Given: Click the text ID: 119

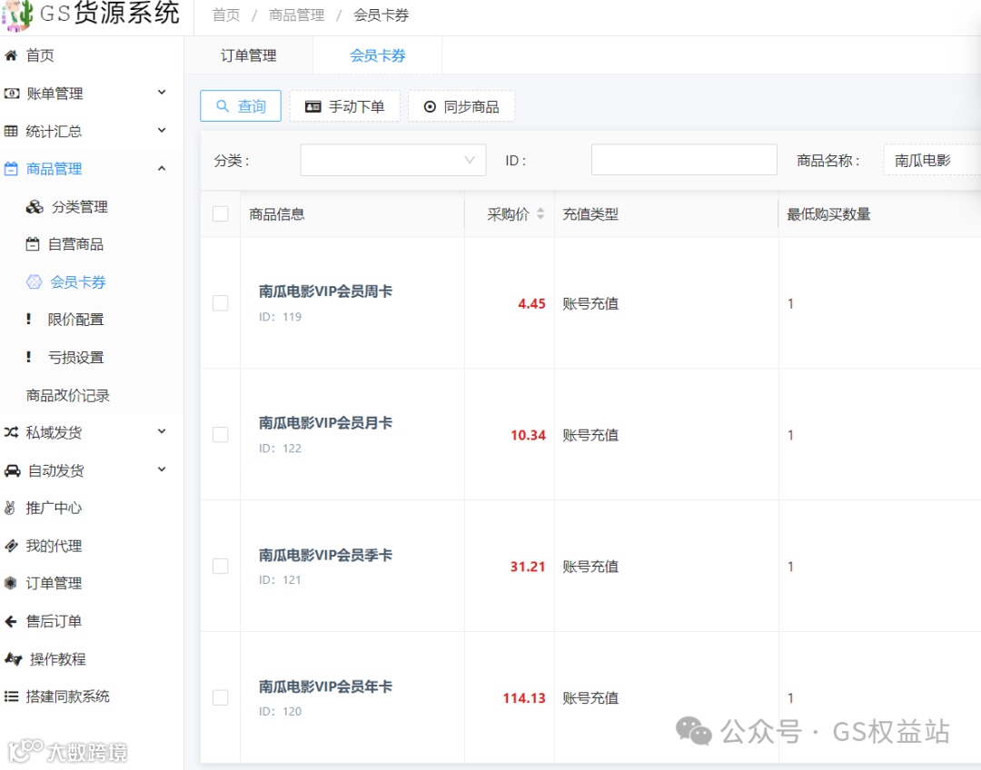Looking at the screenshot, I should point(281,317).
